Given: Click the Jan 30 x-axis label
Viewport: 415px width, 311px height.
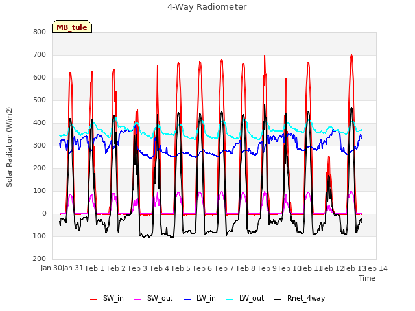Looking at the screenshot, I should (x=51, y=268).
